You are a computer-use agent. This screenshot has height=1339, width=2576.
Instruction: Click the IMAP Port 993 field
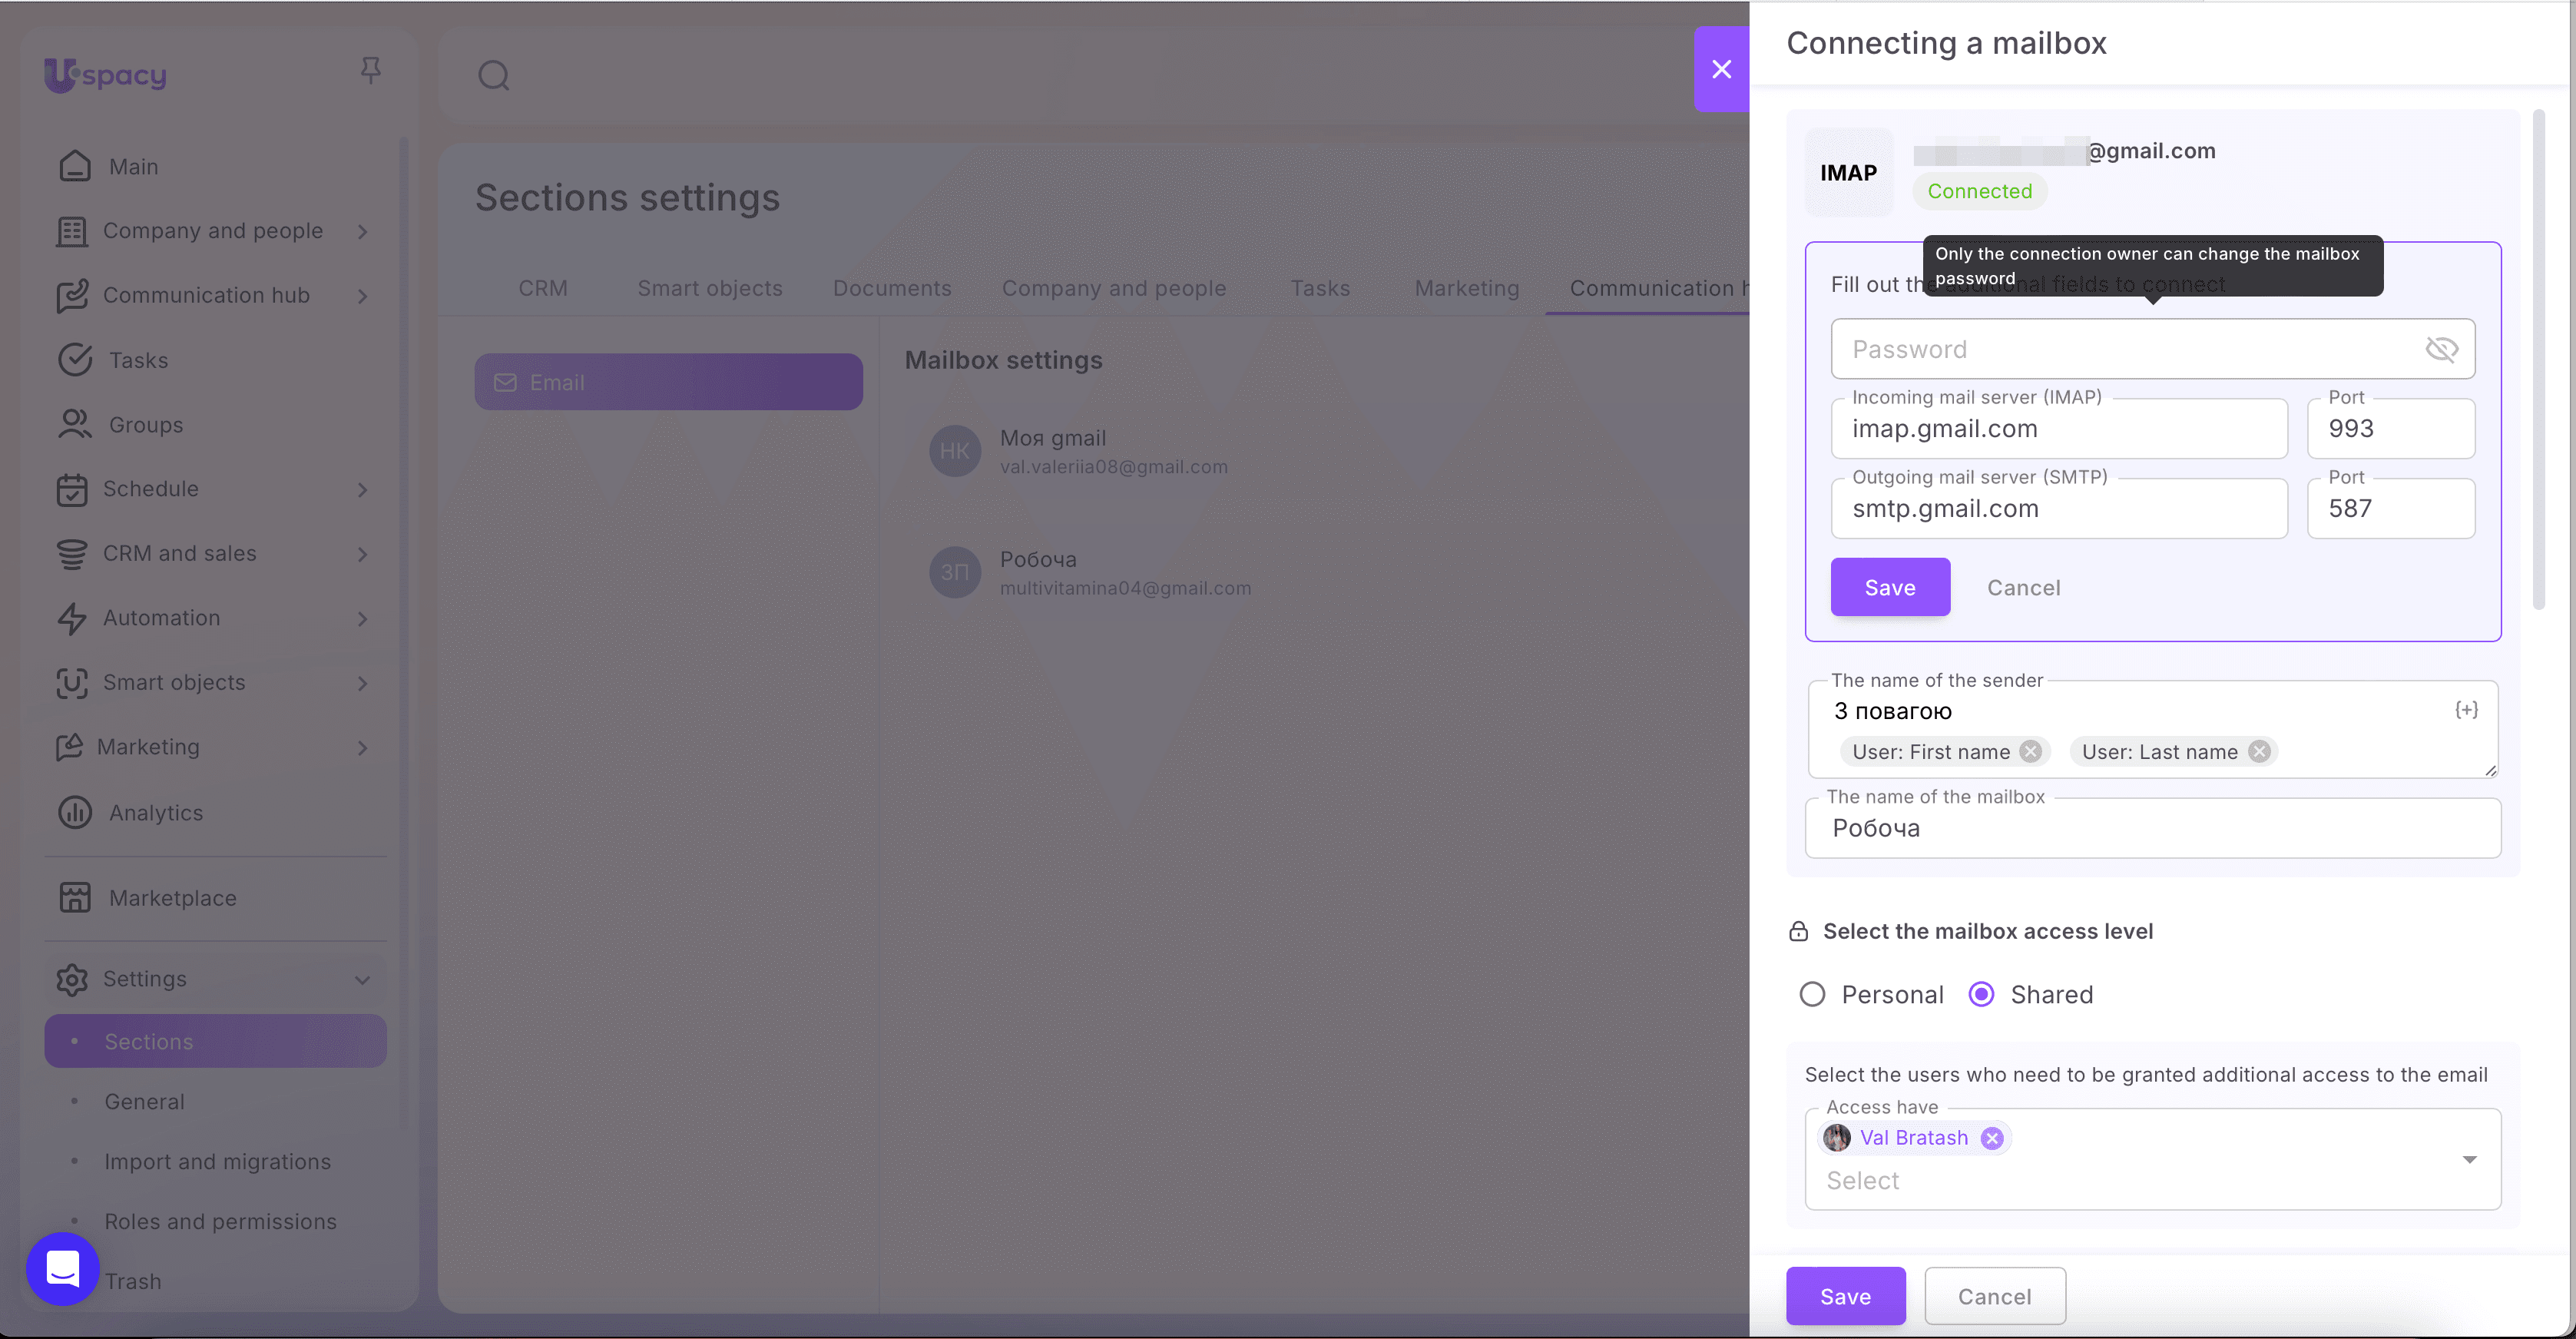pos(2390,428)
